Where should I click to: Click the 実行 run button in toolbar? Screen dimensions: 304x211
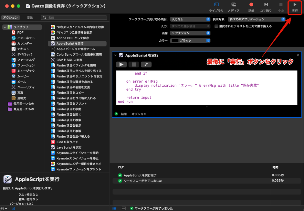pos(294,7)
